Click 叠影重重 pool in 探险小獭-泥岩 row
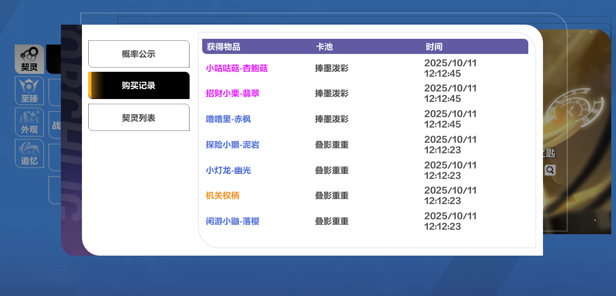This screenshot has height=296, width=616. [331, 145]
